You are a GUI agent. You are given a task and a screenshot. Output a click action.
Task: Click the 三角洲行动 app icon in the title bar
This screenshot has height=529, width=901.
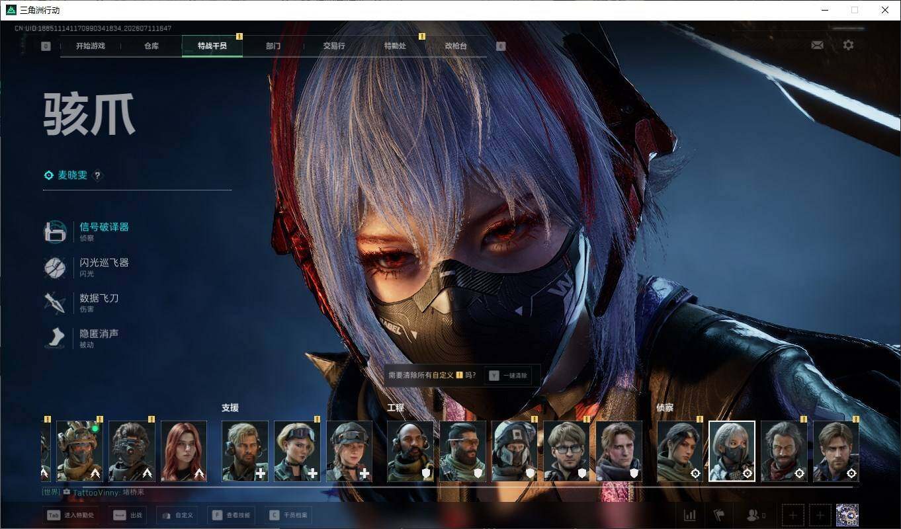(x=11, y=10)
